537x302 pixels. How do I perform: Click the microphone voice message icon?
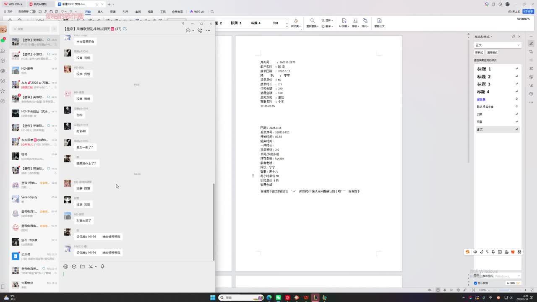[102, 266]
